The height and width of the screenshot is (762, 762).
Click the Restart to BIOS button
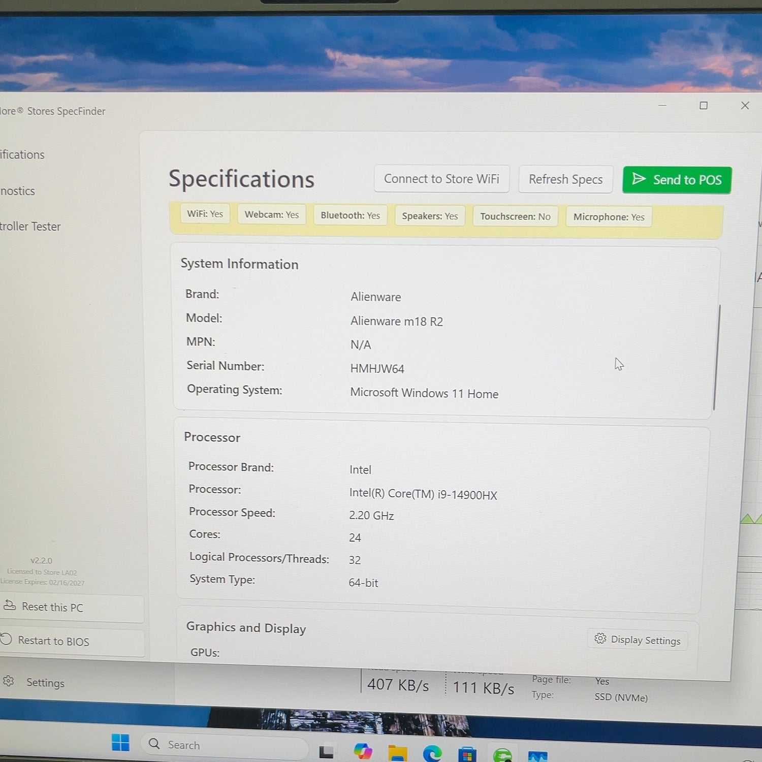pyautogui.click(x=72, y=642)
